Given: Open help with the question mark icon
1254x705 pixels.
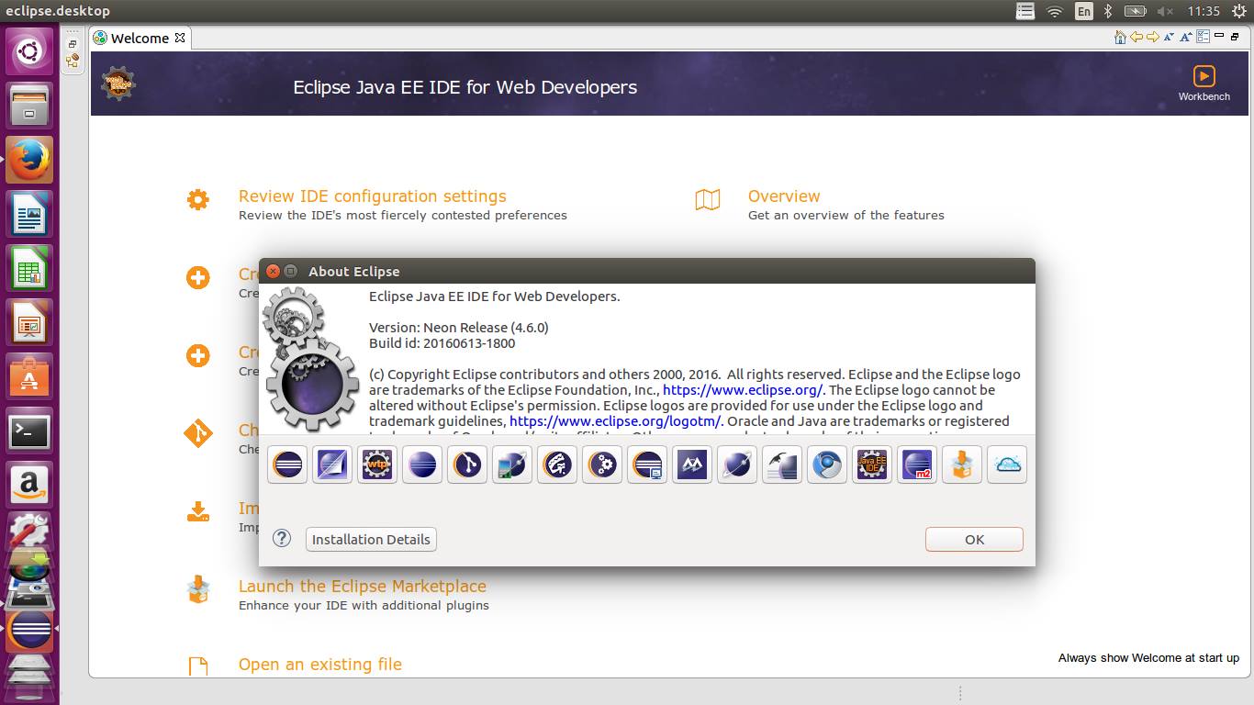Looking at the screenshot, I should point(282,539).
